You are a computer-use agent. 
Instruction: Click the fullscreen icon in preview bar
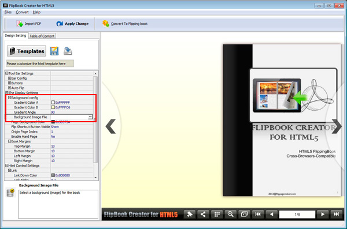coord(244,214)
